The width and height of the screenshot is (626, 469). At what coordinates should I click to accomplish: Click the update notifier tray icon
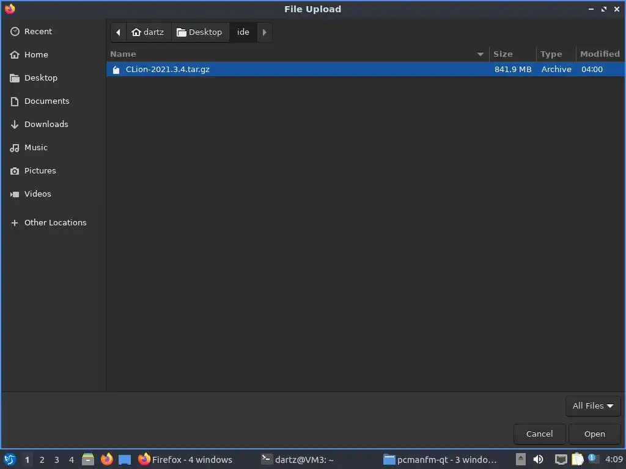coord(593,459)
